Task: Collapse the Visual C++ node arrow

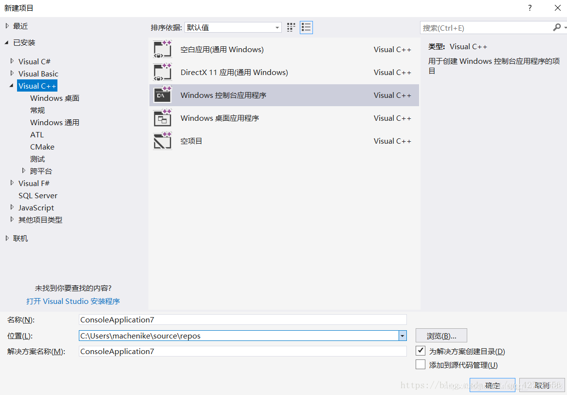Action: 13,86
